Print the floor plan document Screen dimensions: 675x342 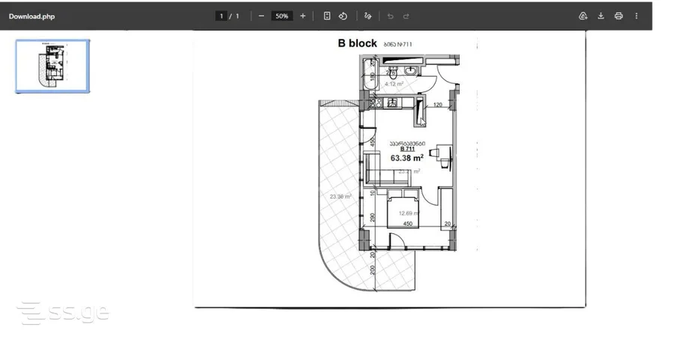[x=619, y=16]
